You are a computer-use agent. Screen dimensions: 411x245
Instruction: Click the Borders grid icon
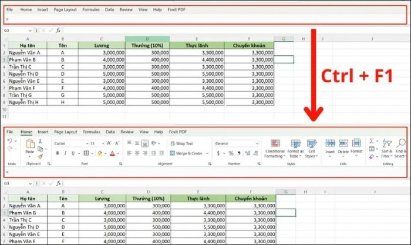coord(86,153)
